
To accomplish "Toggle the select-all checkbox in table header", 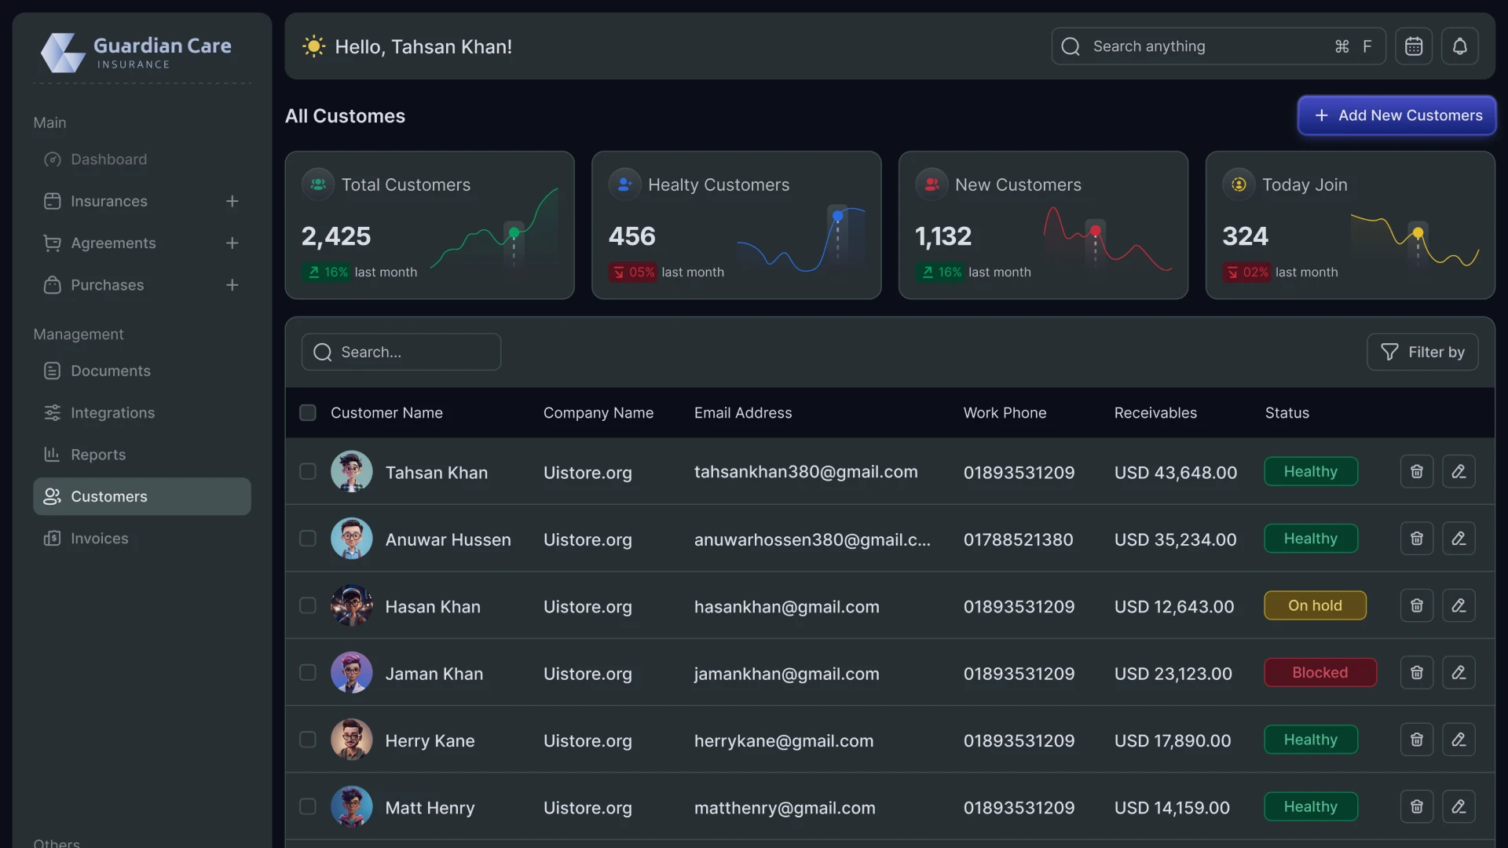I will coord(307,412).
